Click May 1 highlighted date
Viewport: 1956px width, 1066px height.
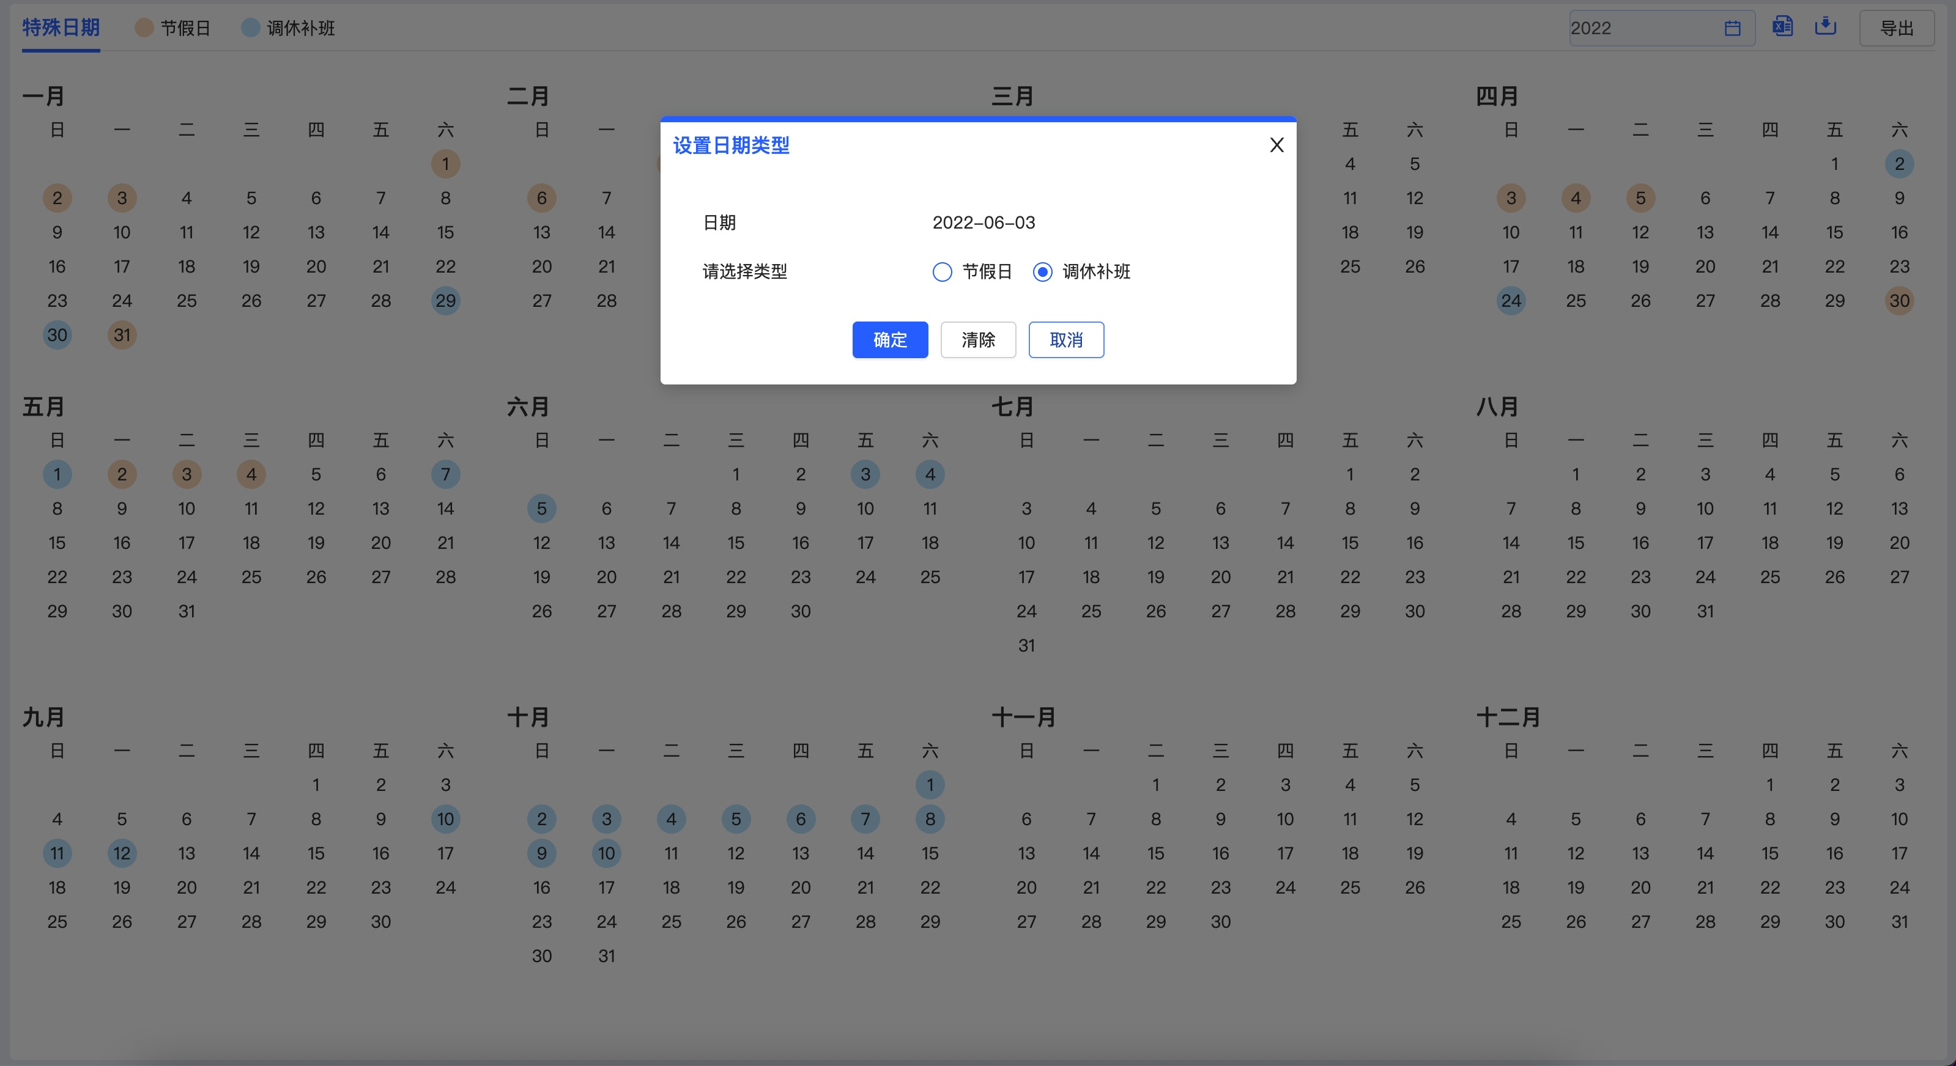point(57,474)
